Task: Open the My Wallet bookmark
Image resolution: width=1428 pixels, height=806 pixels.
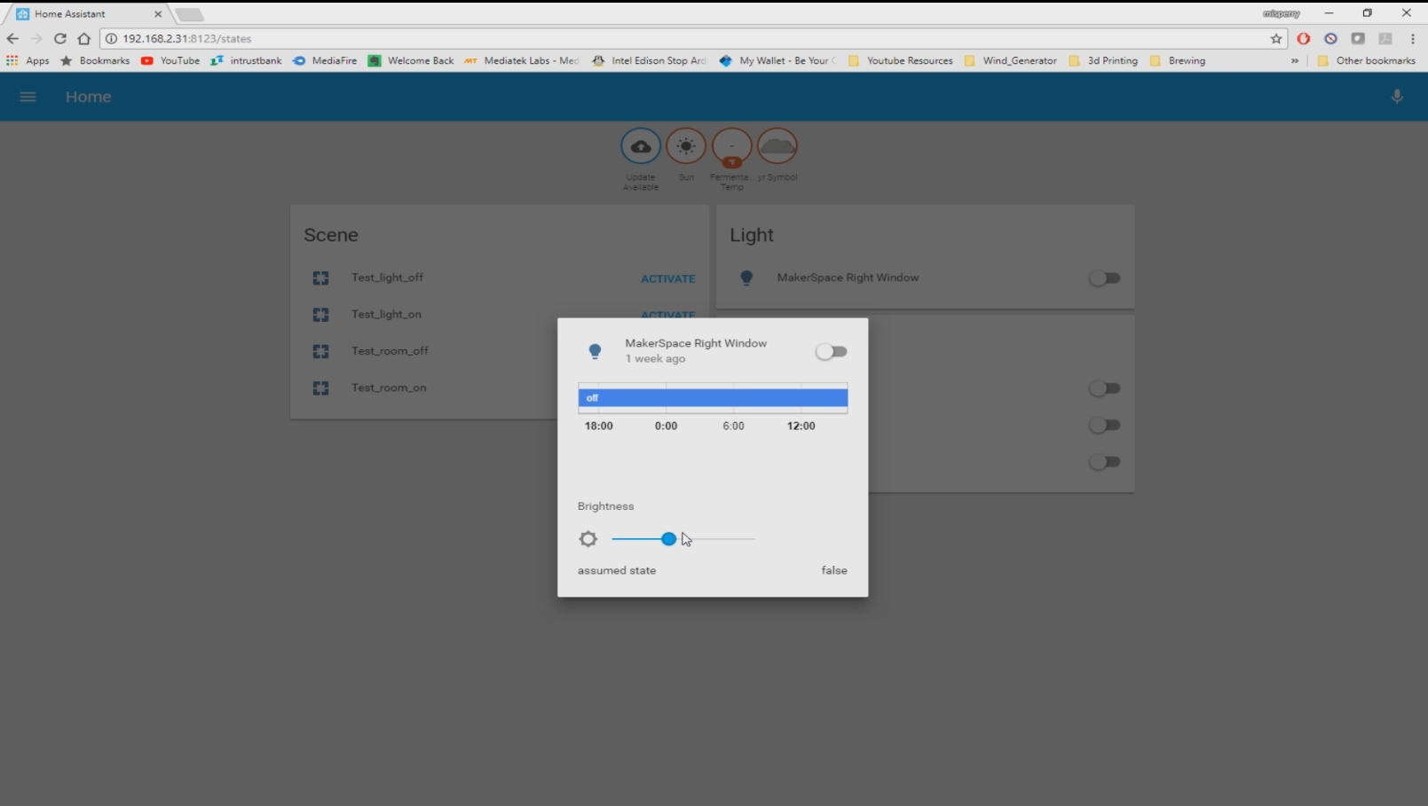Action: [x=777, y=61]
